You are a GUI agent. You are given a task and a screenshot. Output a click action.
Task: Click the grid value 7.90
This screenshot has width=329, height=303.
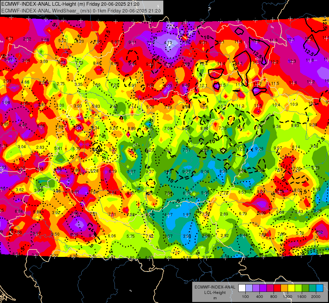[x=98, y=42]
